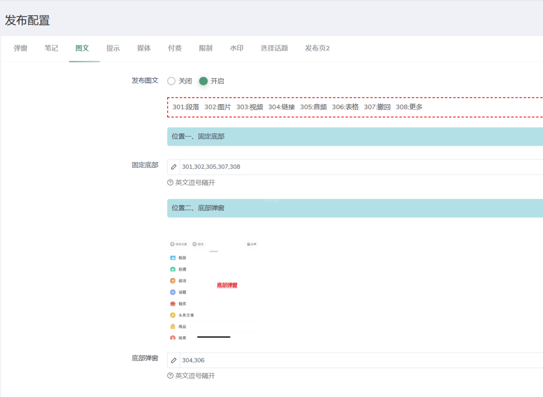Open the 选择话题 tab
Image resolution: width=543 pixels, height=397 pixels.
[274, 48]
